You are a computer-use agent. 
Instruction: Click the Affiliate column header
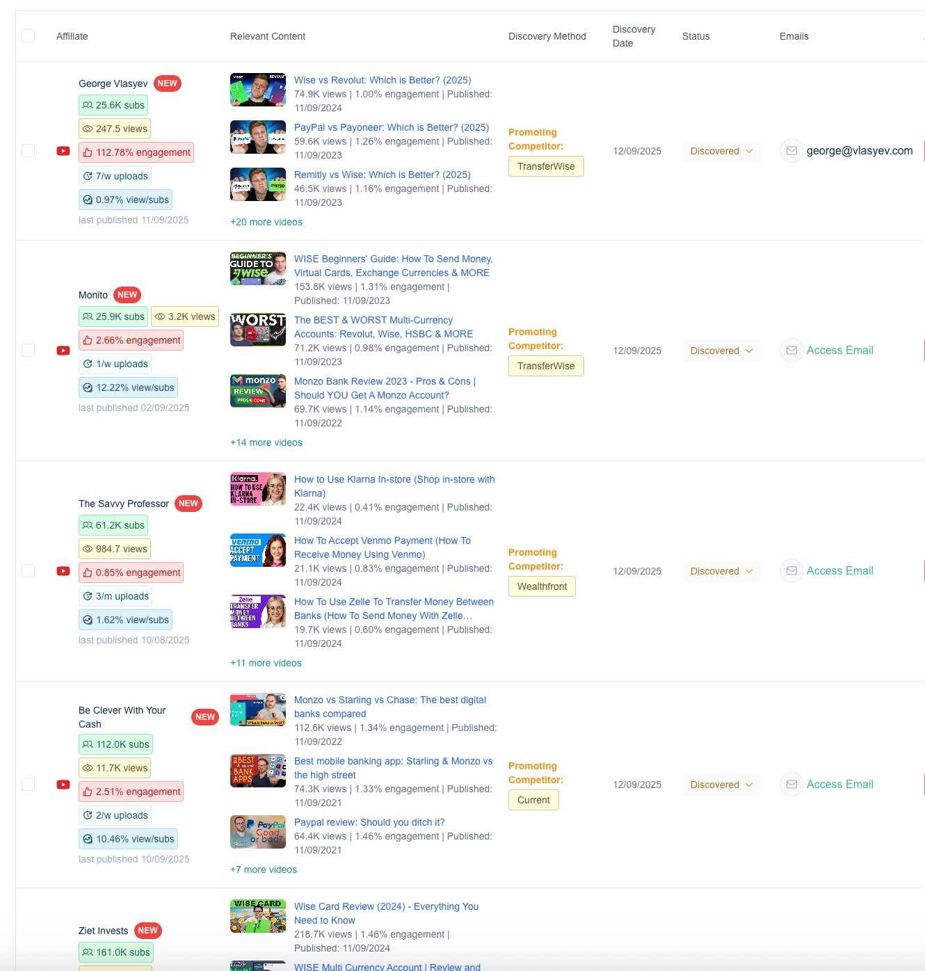tap(72, 36)
